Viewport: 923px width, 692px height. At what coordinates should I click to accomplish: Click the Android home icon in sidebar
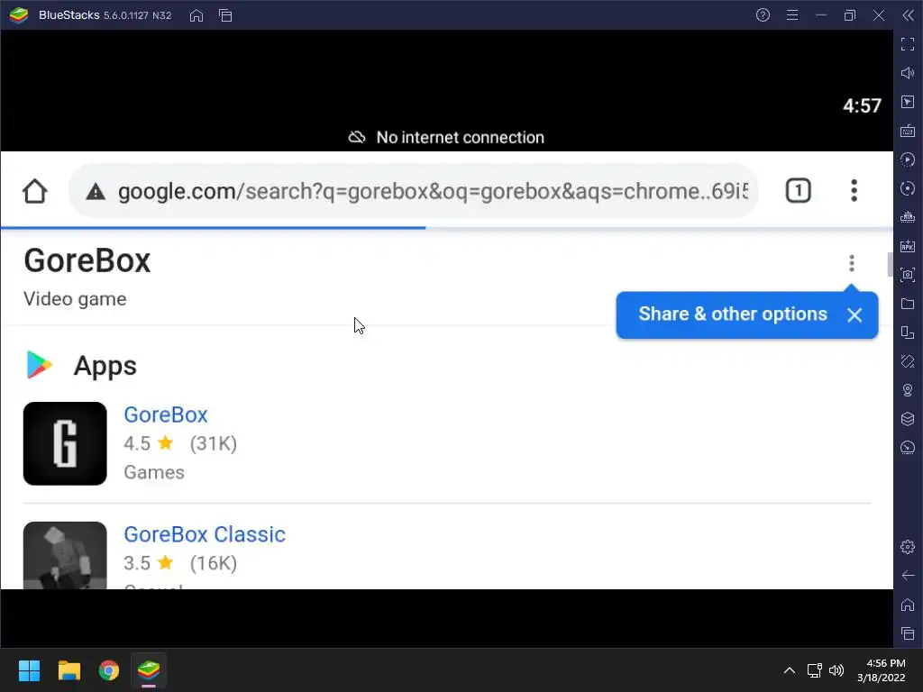[907, 605]
